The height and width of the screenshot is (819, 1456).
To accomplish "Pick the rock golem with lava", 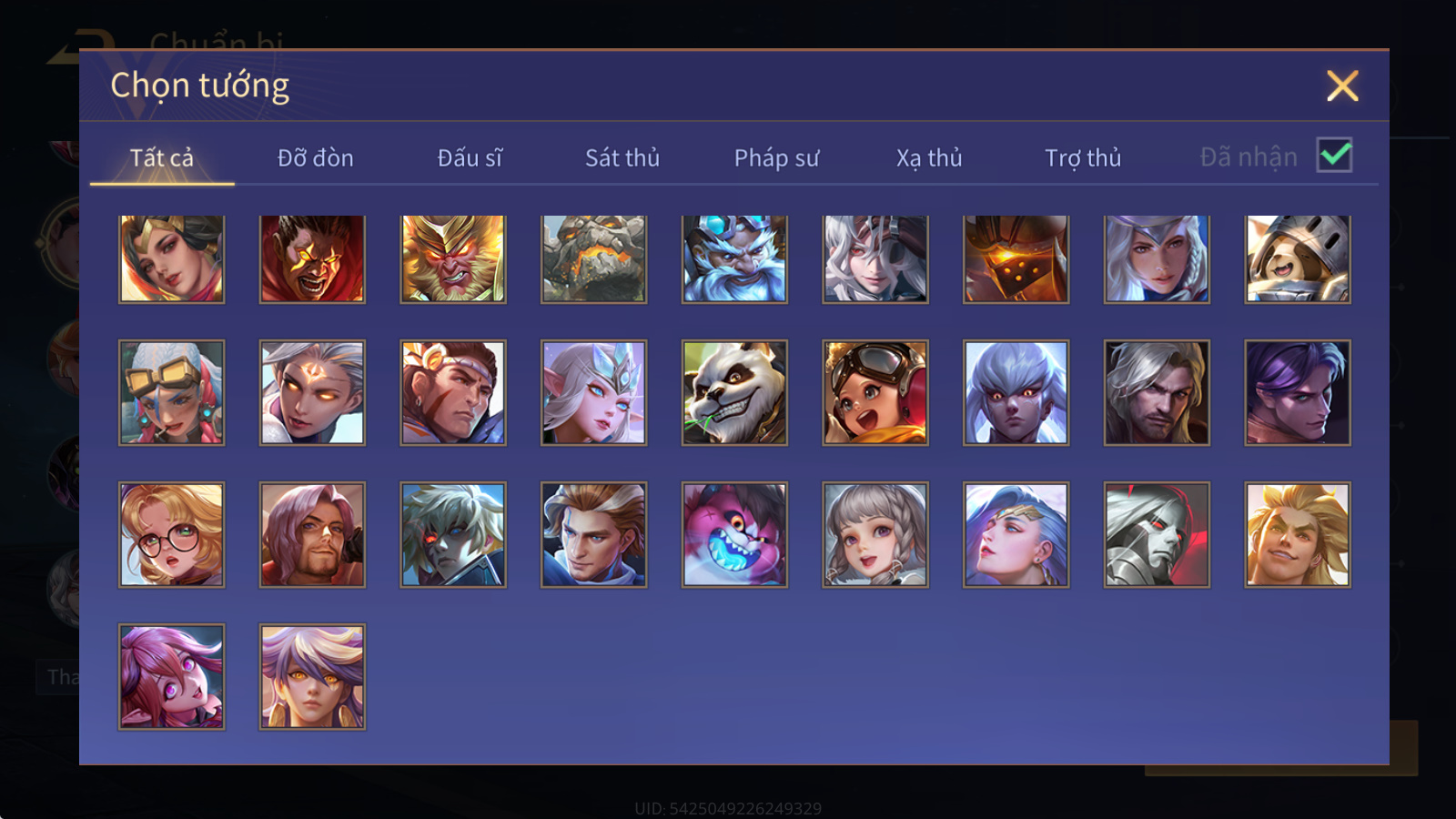I will pyautogui.click(x=594, y=259).
